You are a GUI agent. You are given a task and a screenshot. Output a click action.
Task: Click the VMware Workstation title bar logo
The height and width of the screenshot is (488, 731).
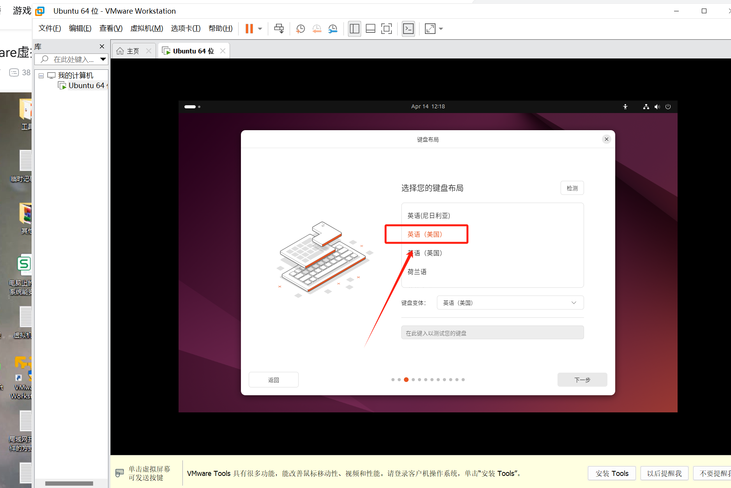pyautogui.click(x=40, y=11)
